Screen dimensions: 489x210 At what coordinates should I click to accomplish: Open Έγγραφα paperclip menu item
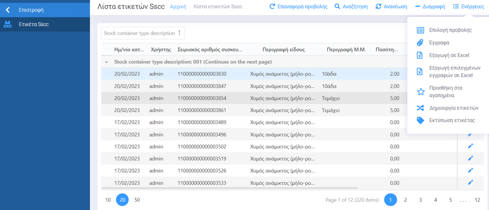[420, 43]
